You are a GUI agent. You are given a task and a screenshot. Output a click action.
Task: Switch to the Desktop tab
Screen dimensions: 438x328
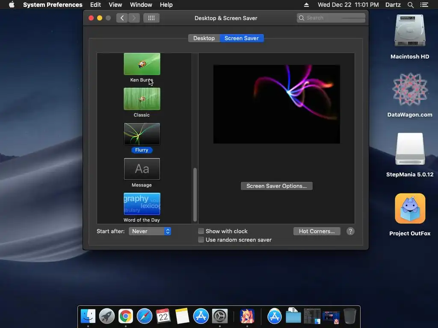tap(204, 38)
